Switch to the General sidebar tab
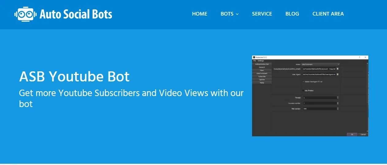The width and height of the screenshot is (387, 165). (x=262, y=67)
